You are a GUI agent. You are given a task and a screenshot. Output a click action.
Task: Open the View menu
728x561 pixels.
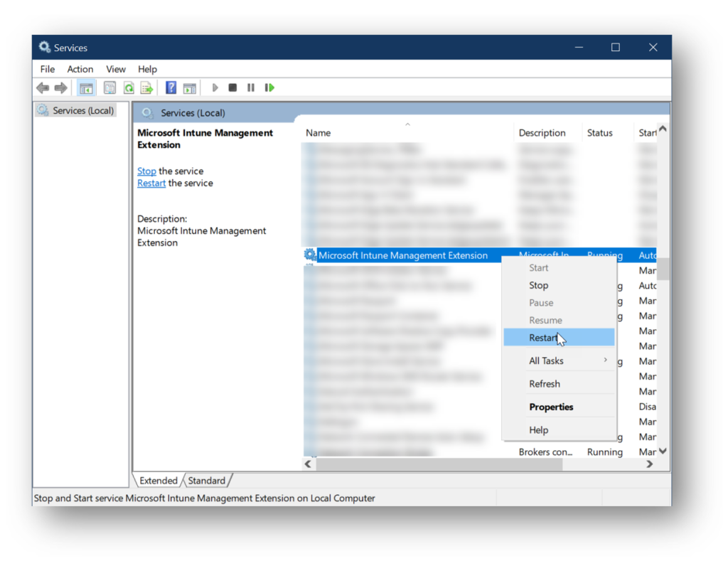pos(116,69)
